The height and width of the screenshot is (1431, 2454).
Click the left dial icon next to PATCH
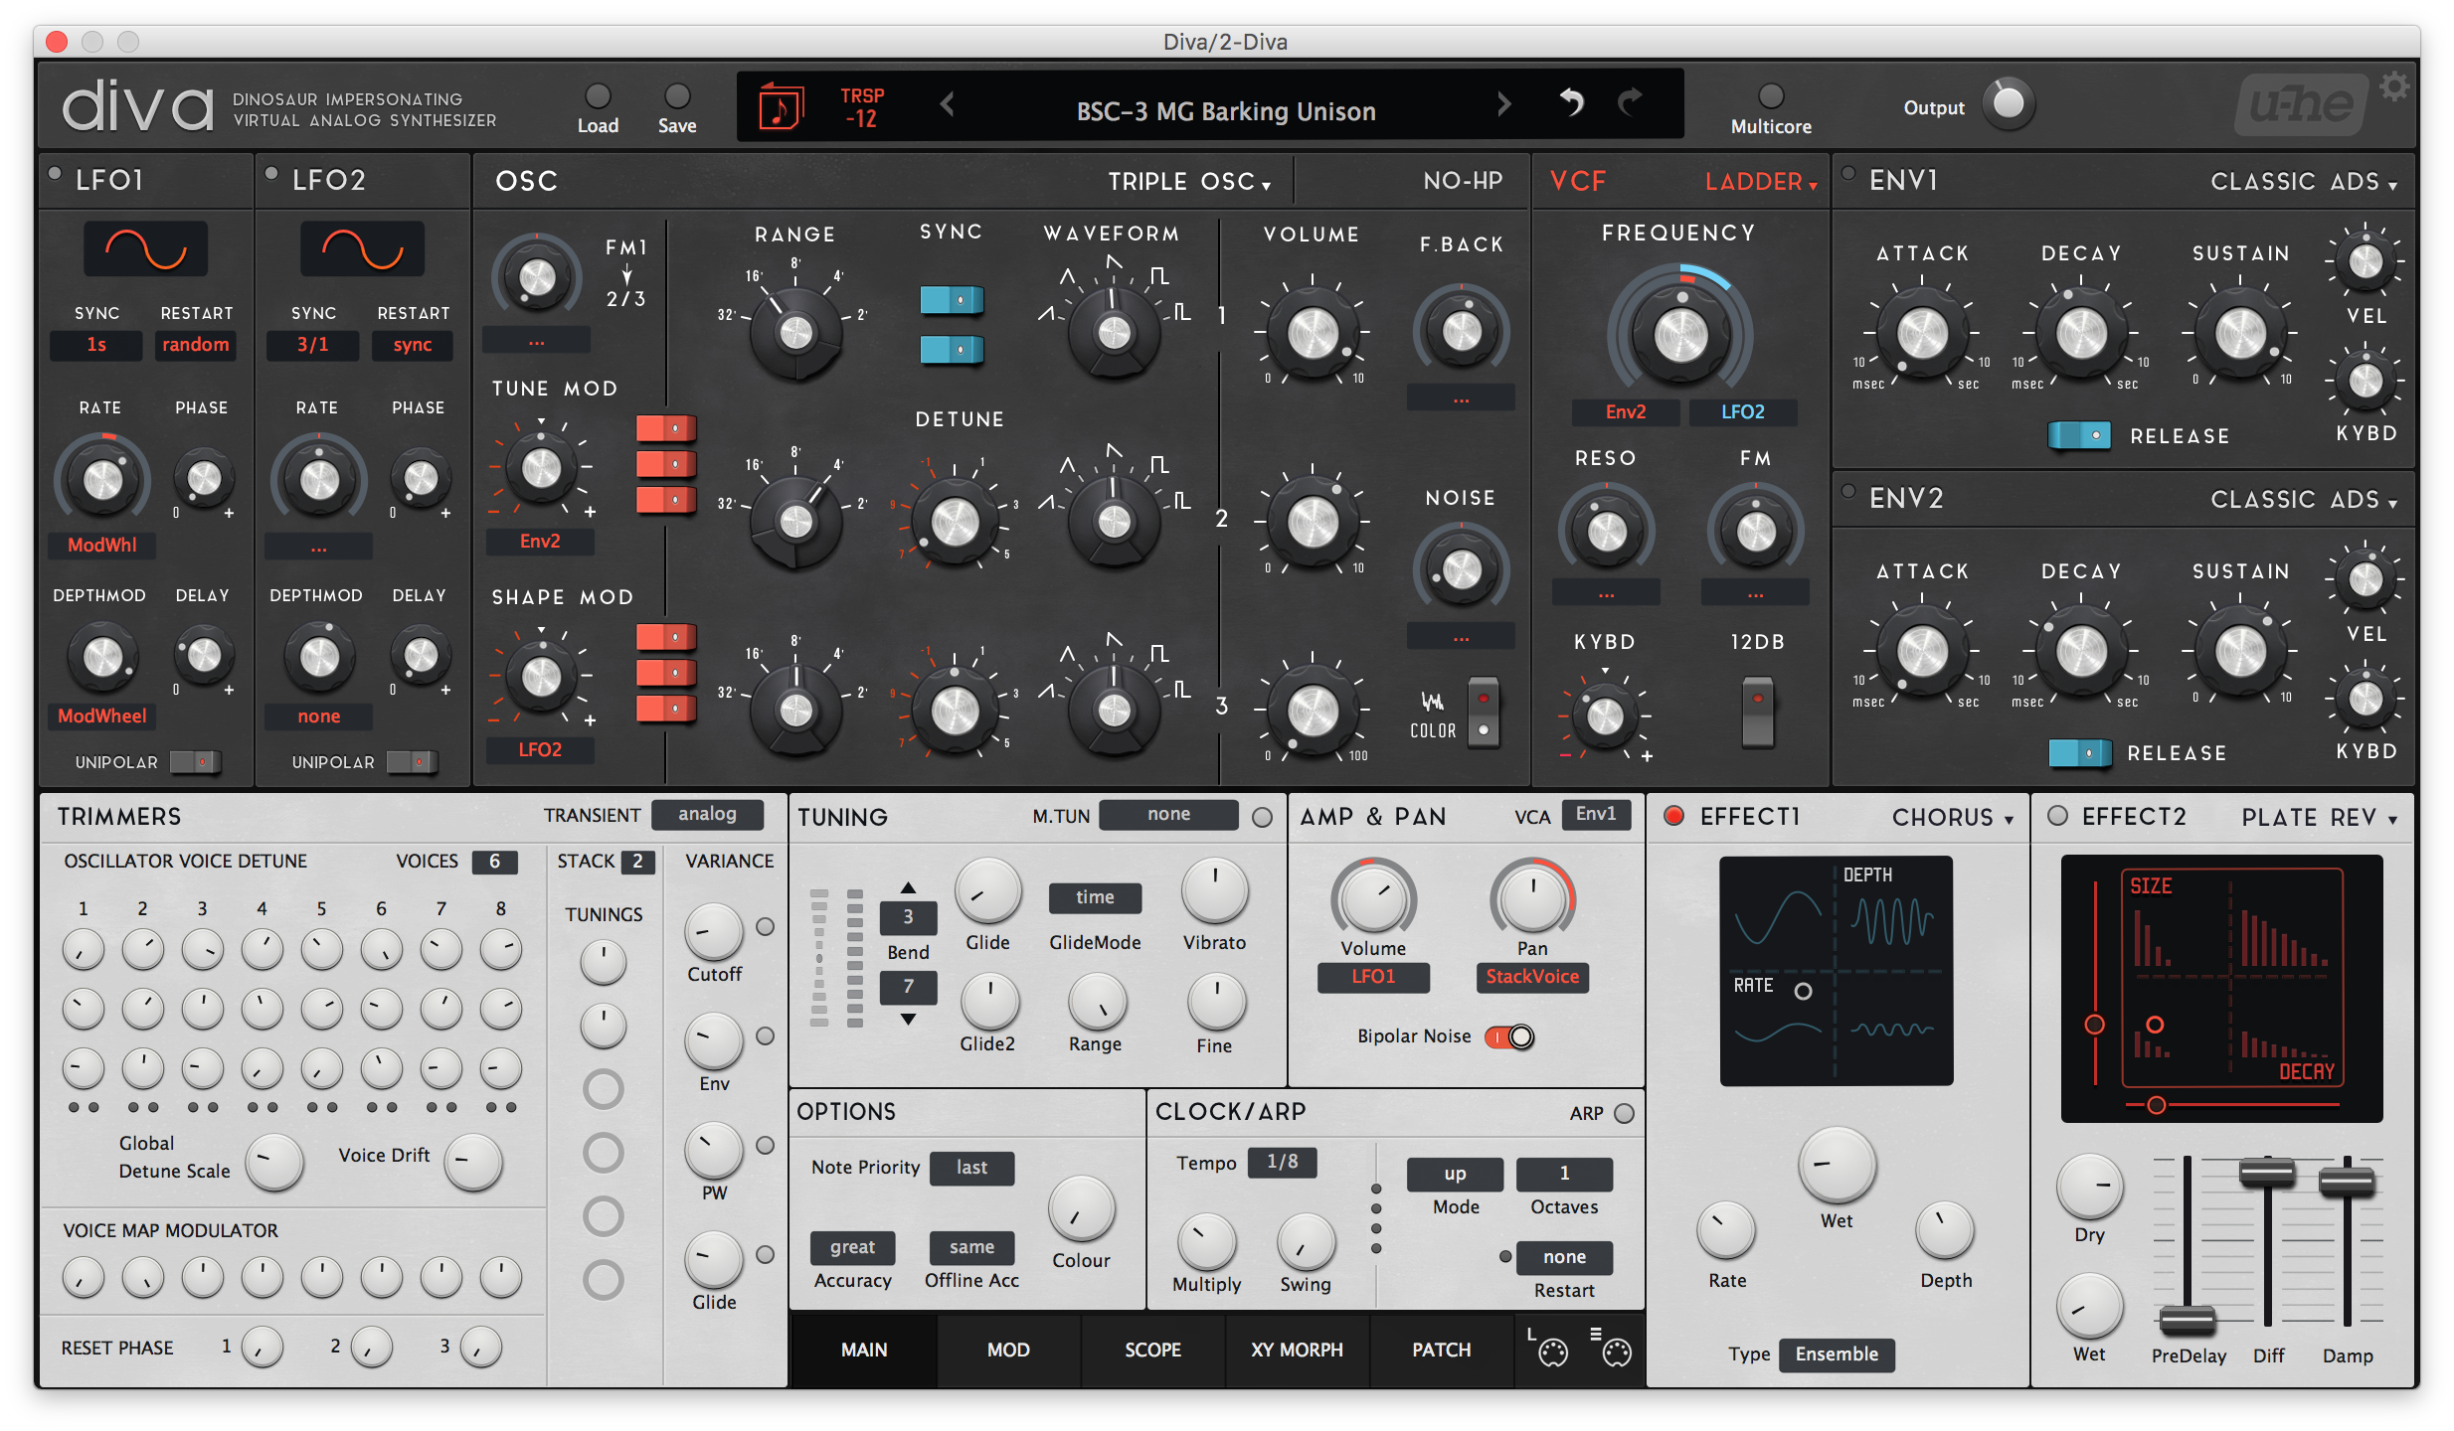(1549, 1349)
